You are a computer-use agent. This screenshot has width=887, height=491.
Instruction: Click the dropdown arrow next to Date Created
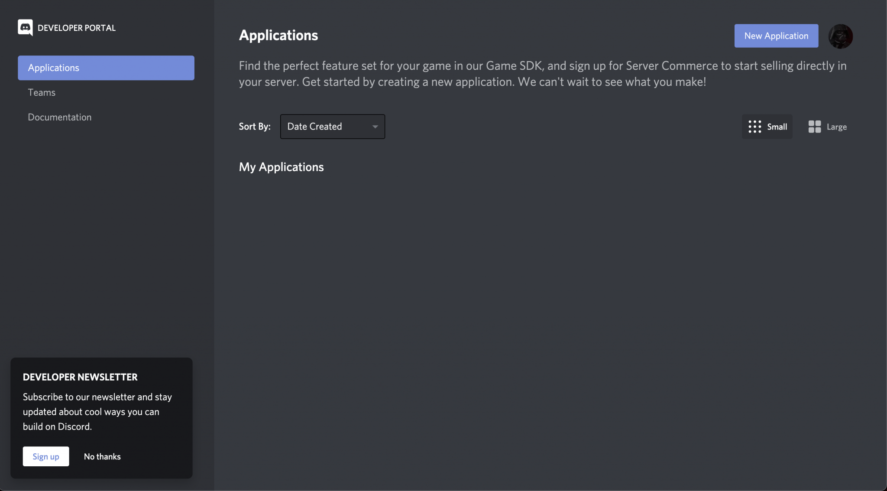375,127
